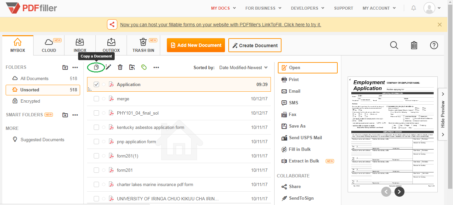Click the Copy a Document icon
The height and width of the screenshot is (205, 453).
point(96,67)
